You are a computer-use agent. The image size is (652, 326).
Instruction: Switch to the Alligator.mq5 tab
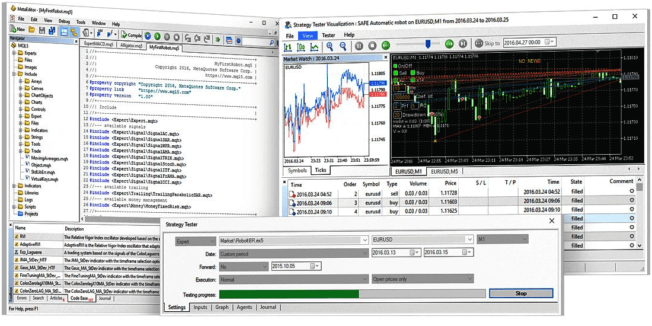[x=130, y=45]
